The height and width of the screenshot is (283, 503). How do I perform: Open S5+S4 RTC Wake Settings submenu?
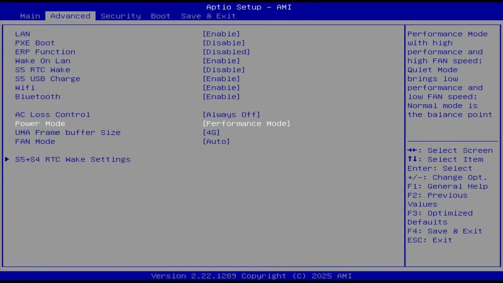pos(73,159)
